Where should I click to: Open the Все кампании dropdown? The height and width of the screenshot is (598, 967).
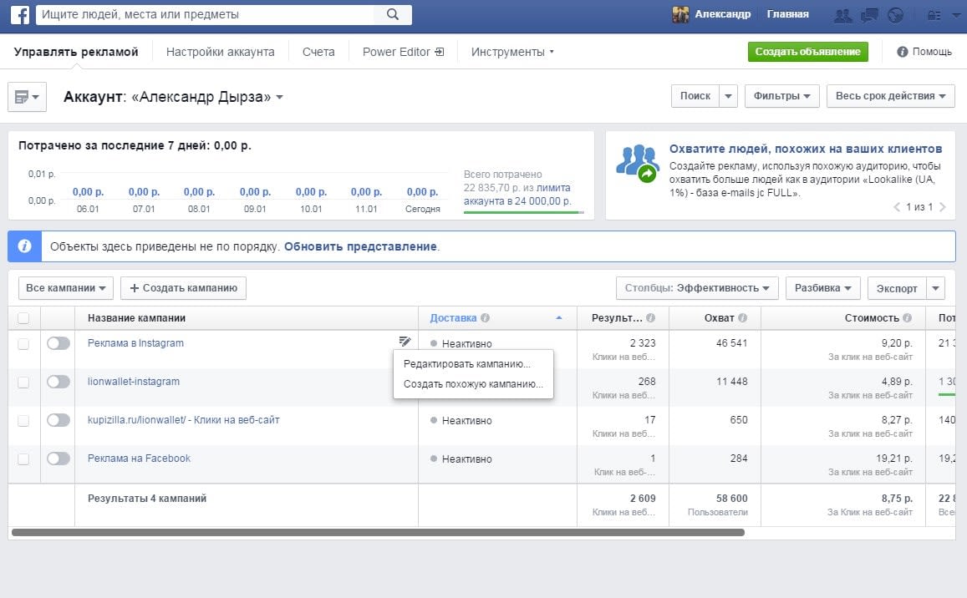point(66,288)
